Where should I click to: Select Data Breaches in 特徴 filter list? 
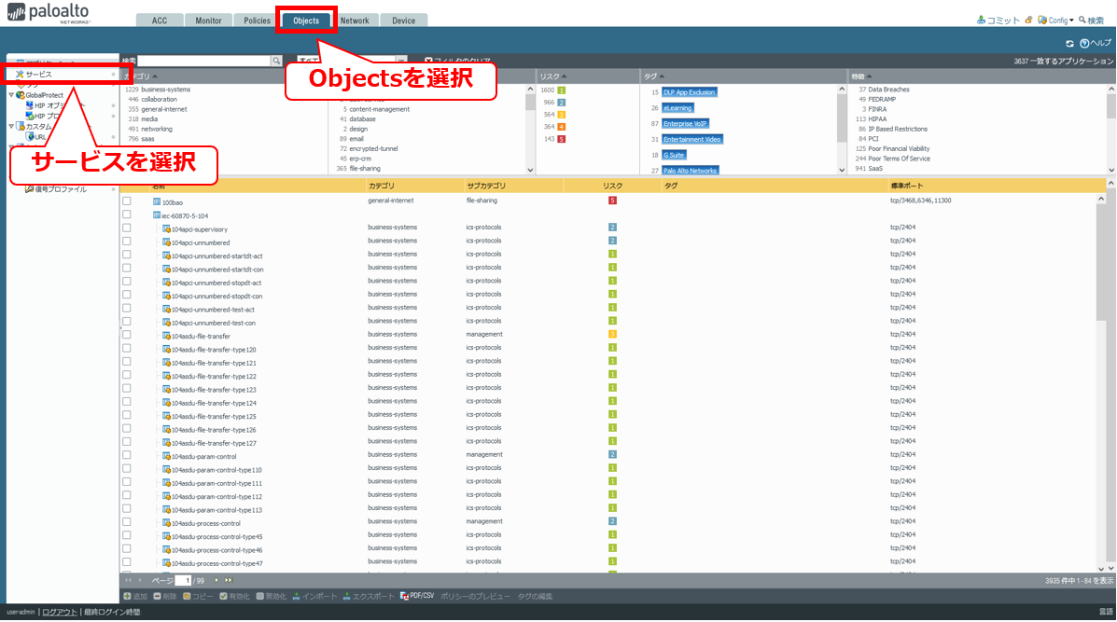[888, 90]
